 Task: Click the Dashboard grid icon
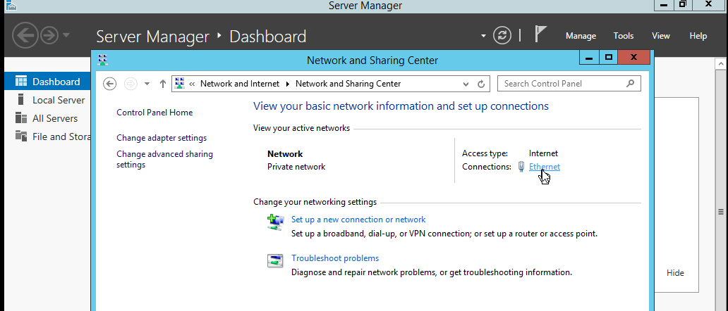click(21, 82)
